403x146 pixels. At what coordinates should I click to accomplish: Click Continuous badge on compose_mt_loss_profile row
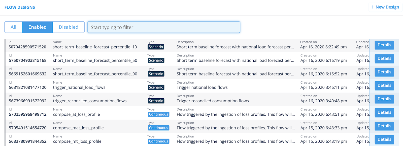(158, 141)
